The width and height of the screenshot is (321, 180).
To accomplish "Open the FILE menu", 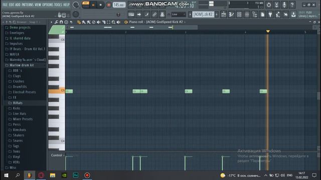I will pos(5,4).
